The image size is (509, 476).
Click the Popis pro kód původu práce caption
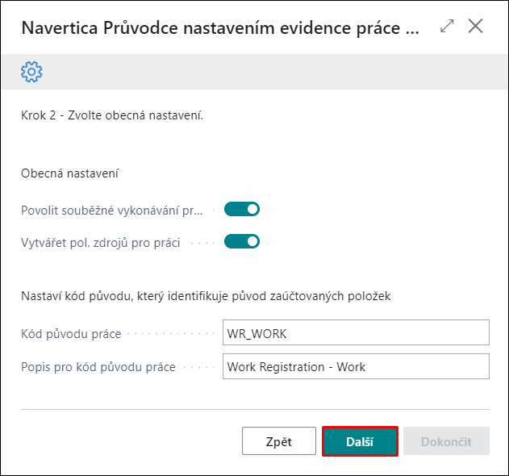[x=98, y=367]
